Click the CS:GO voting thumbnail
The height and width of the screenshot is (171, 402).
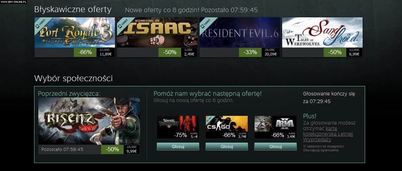coord(227,127)
